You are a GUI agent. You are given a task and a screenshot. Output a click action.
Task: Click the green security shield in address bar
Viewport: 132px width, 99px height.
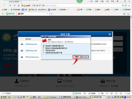coord(22,5)
